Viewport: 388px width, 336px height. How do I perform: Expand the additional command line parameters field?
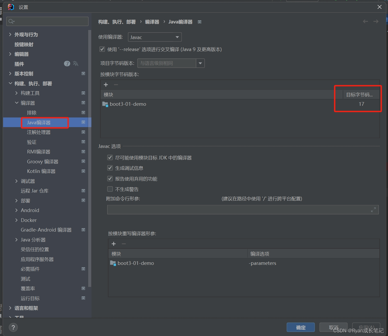pos(373,210)
